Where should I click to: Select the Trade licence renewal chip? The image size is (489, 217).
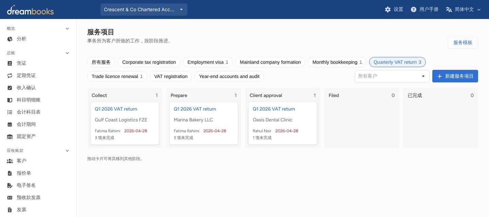click(x=117, y=76)
